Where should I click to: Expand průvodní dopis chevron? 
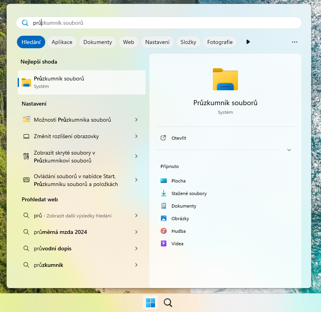pyautogui.click(x=137, y=248)
